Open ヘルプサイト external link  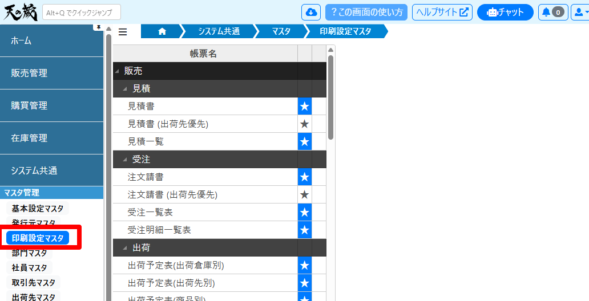[442, 12]
